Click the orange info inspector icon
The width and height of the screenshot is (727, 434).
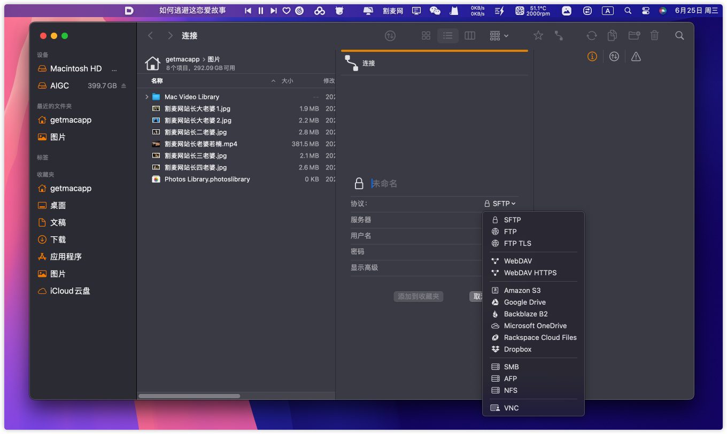[x=592, y=57]
